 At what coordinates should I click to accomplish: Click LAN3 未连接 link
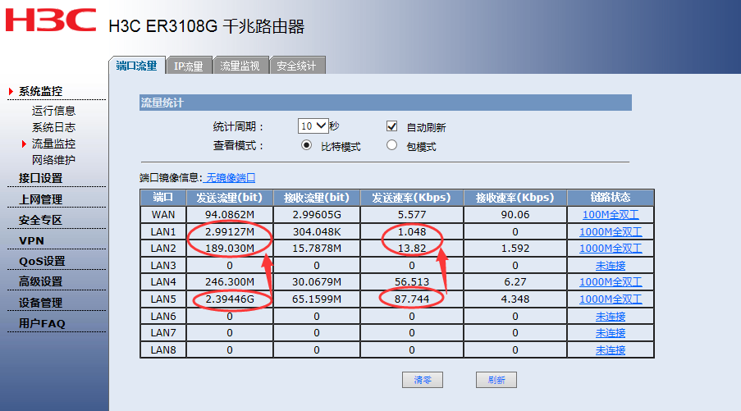point(611,266)
